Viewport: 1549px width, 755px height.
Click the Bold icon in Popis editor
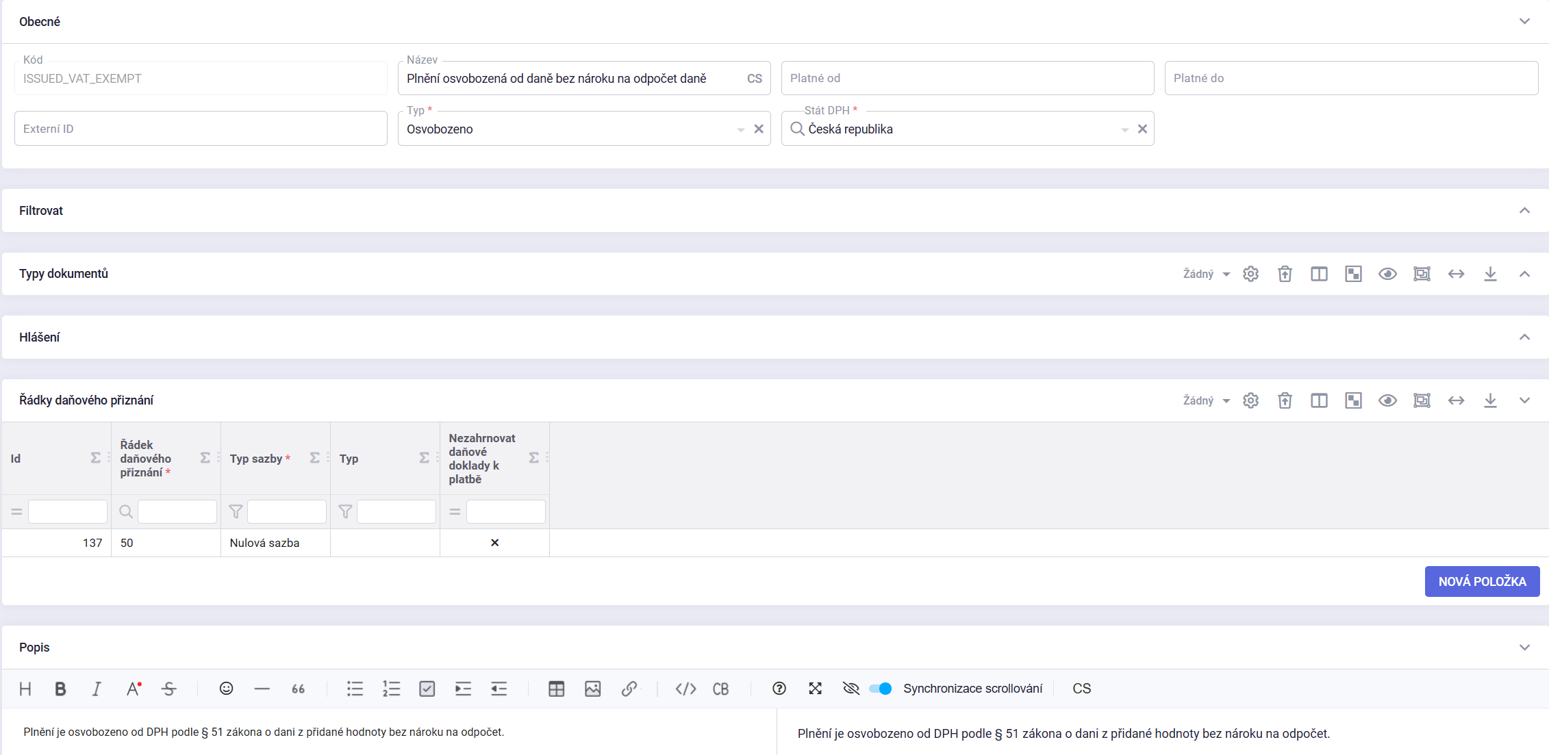coord(60,689)
